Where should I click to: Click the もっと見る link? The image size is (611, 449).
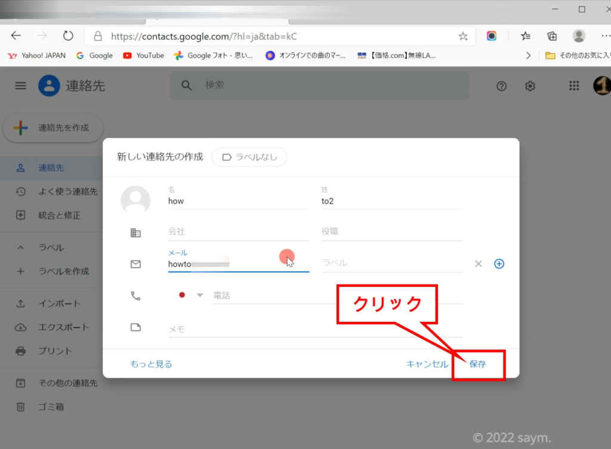point(151,364)
